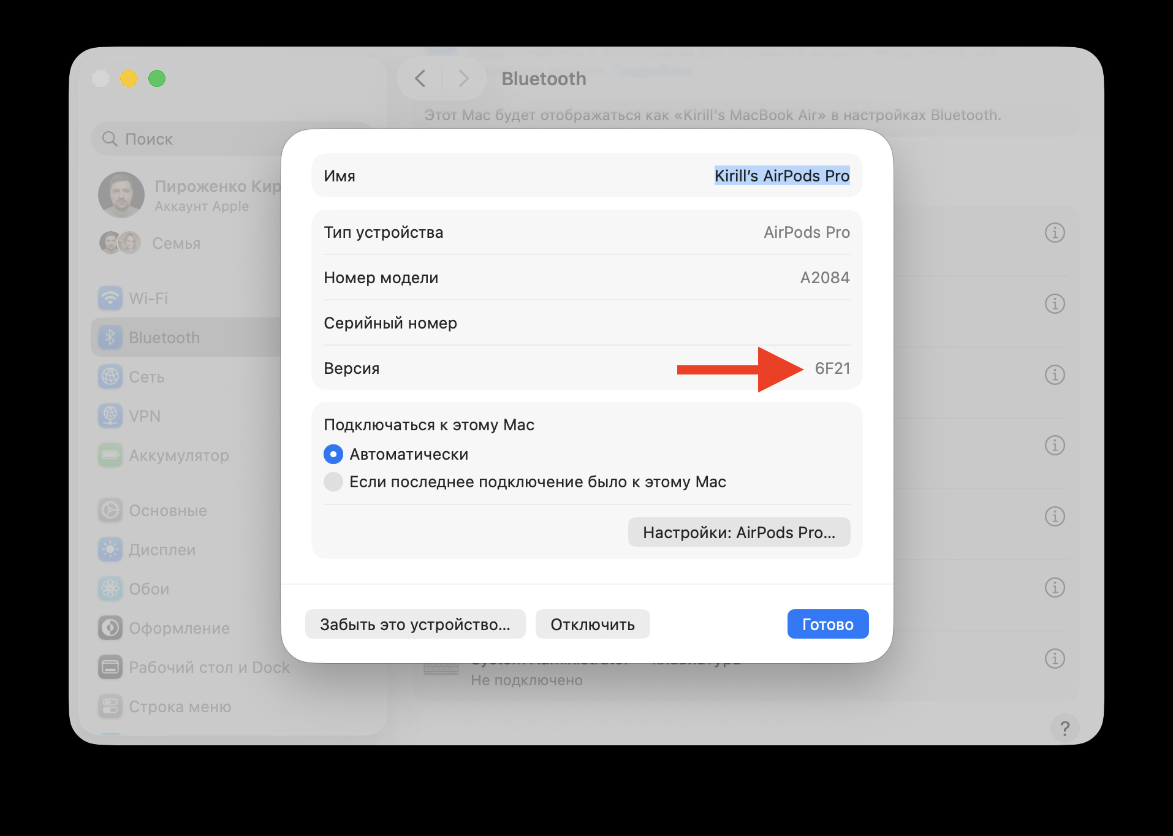Select Аккумулятор in the sidebar
This screenshot has height=836, width=1173.
click(178, 455)
